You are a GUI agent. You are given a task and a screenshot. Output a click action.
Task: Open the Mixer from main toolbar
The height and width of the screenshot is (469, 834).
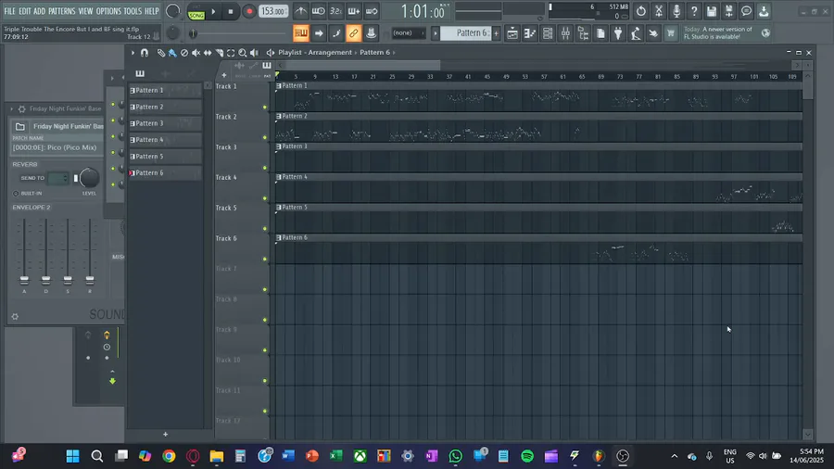click(x=565, y=33)
